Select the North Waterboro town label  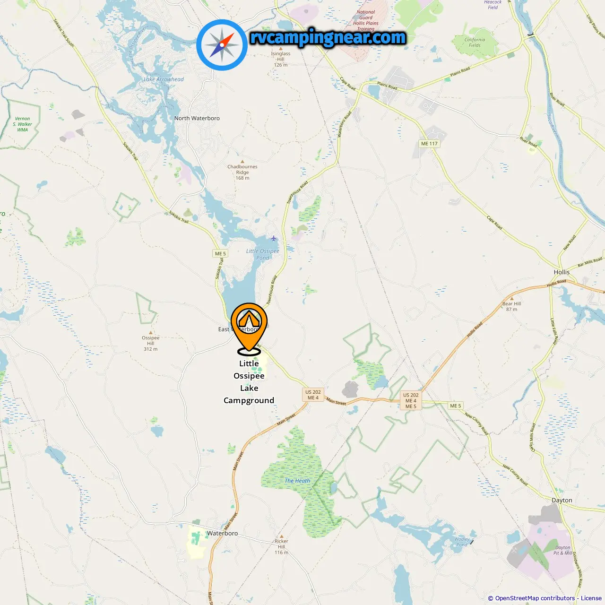point(197,118)
